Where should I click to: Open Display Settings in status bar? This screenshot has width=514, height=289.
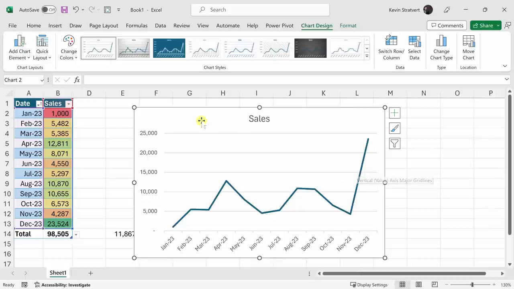point(369,285)
